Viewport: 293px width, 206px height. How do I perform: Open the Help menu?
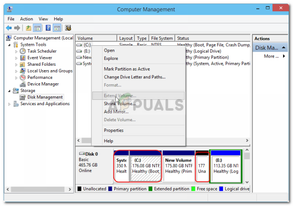point(58,19)
